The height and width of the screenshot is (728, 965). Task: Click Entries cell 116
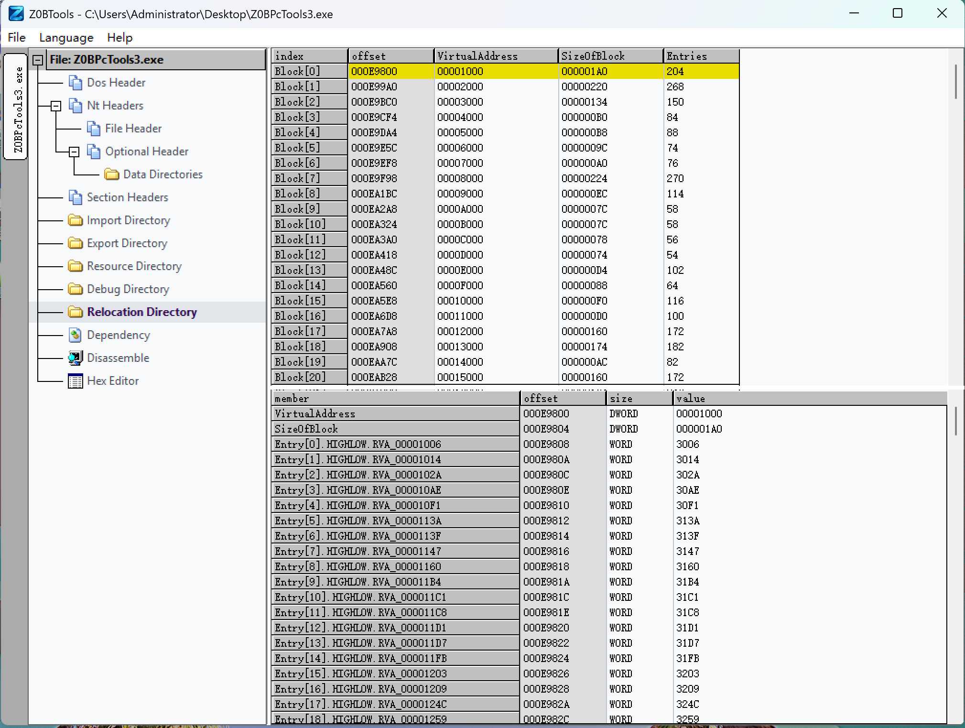pyautogui.click(x=701, y=301)
